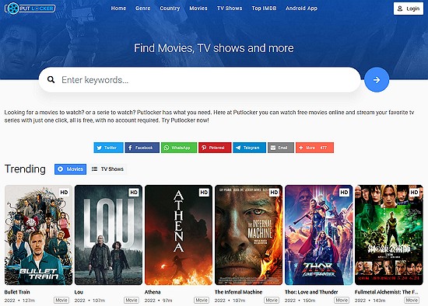Open Top IMDB page
Viewport: 428px width, 306px height.
coord(264,9)
